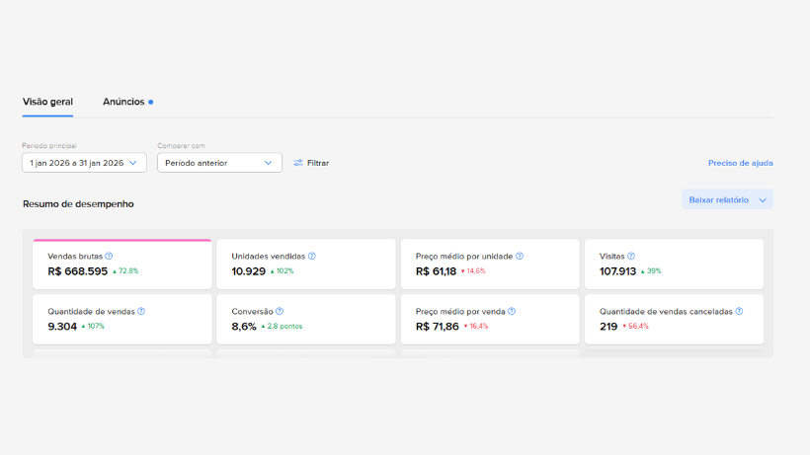Screen dimensions: 810x455
Task: Click the R$ 61,18 value
Action: pos(436,271)
